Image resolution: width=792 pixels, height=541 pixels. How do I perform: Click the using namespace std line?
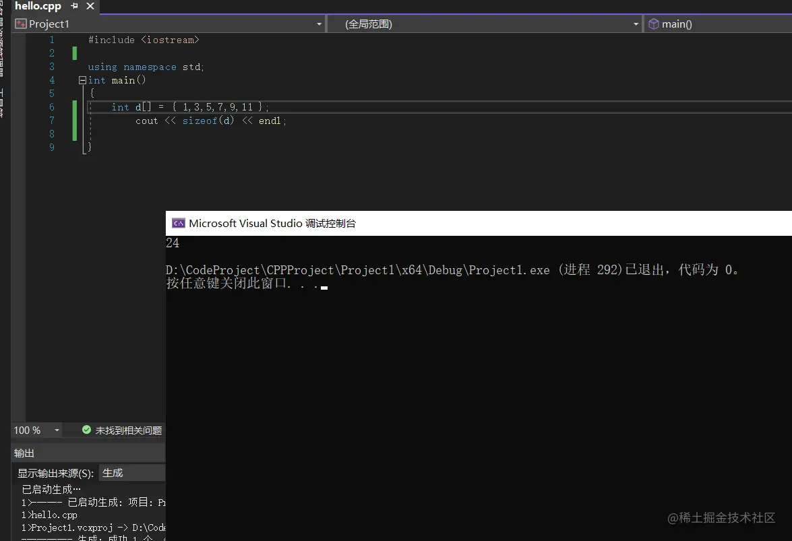(x=146, y=67)
